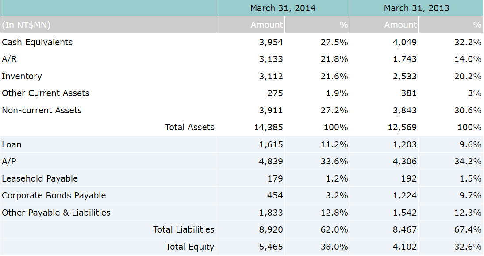
Task: Click the 67.4% total liabilities percentage
Action: 468,229
